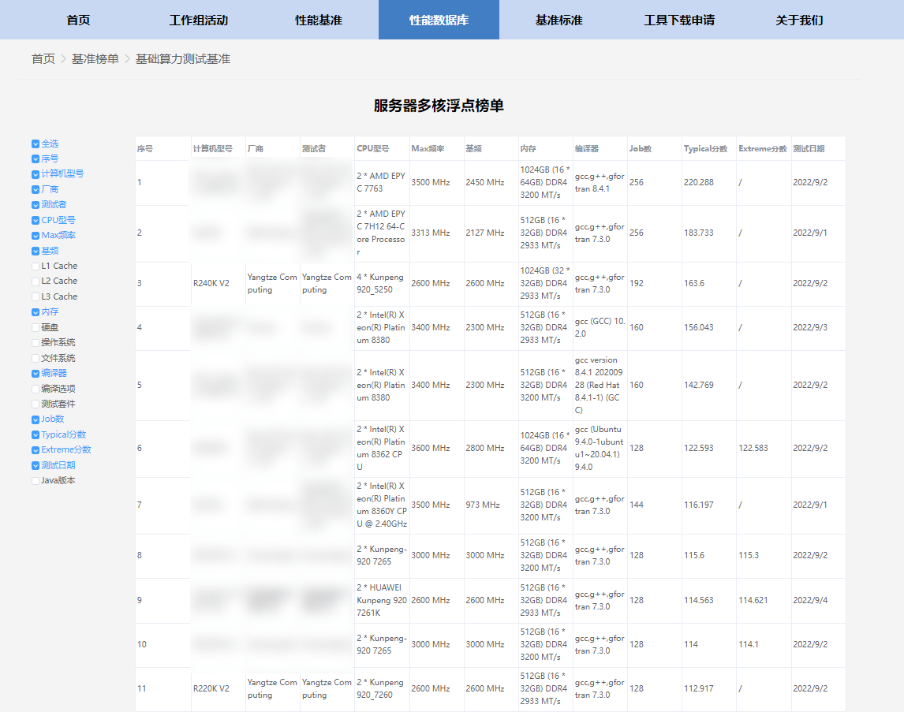Uncheck the CPU型号 checkbox

click(x=35, y=220)
